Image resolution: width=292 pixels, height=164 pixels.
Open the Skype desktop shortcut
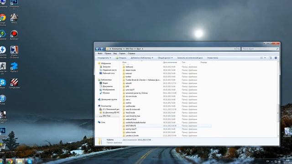click(x=3, y=83)
